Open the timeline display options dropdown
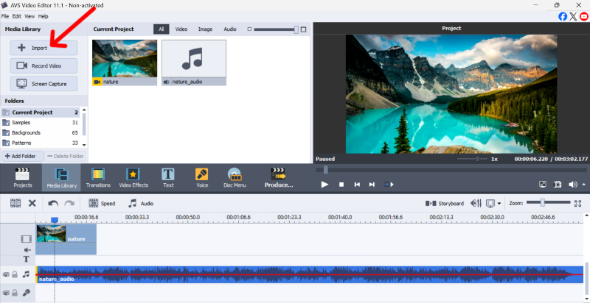The image size is (590, 303). [499, 203]
